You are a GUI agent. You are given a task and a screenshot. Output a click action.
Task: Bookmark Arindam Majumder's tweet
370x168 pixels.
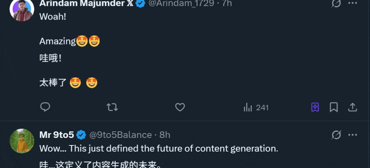pos(334,107)
